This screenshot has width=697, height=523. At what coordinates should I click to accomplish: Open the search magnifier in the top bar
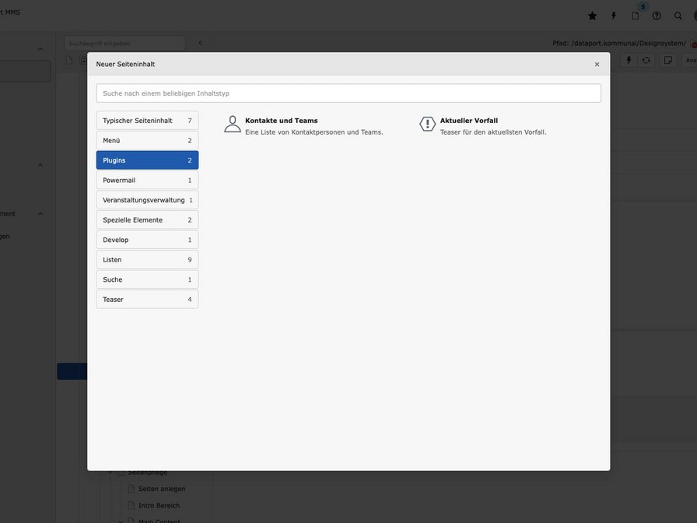(x=678, y=16)
